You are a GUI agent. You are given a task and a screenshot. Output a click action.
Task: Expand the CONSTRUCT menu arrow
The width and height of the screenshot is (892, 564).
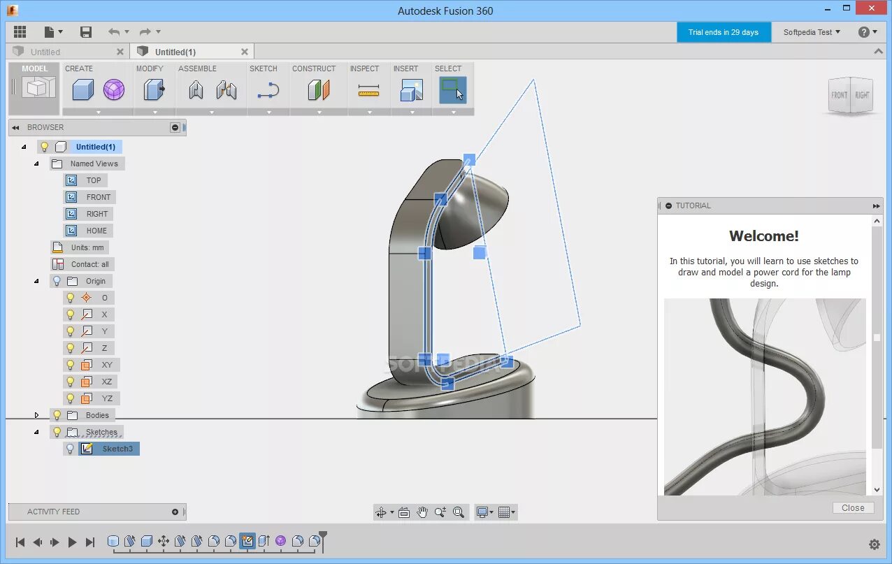pos(319,112)
